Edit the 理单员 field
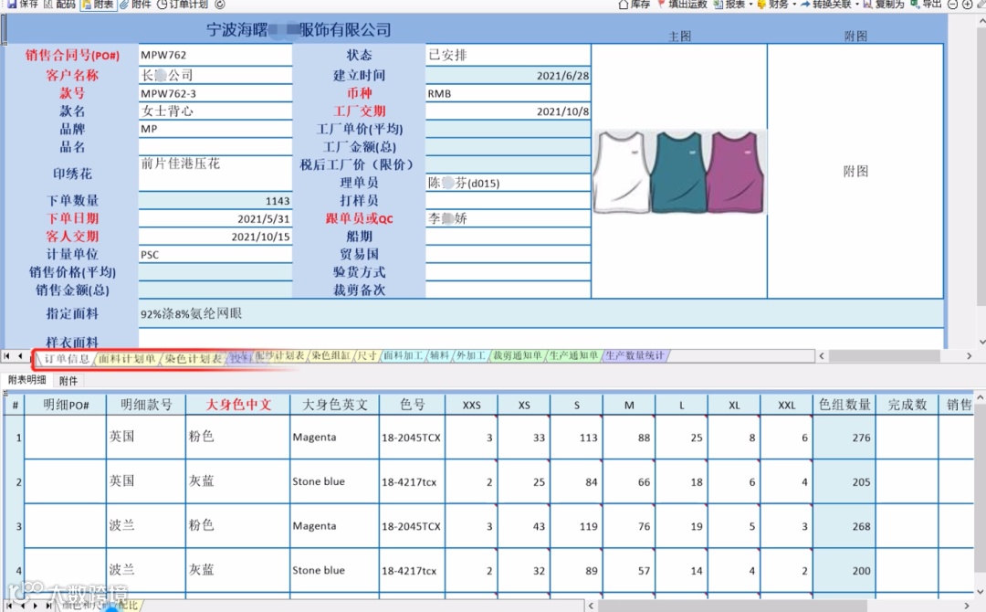 pos(509,183)
